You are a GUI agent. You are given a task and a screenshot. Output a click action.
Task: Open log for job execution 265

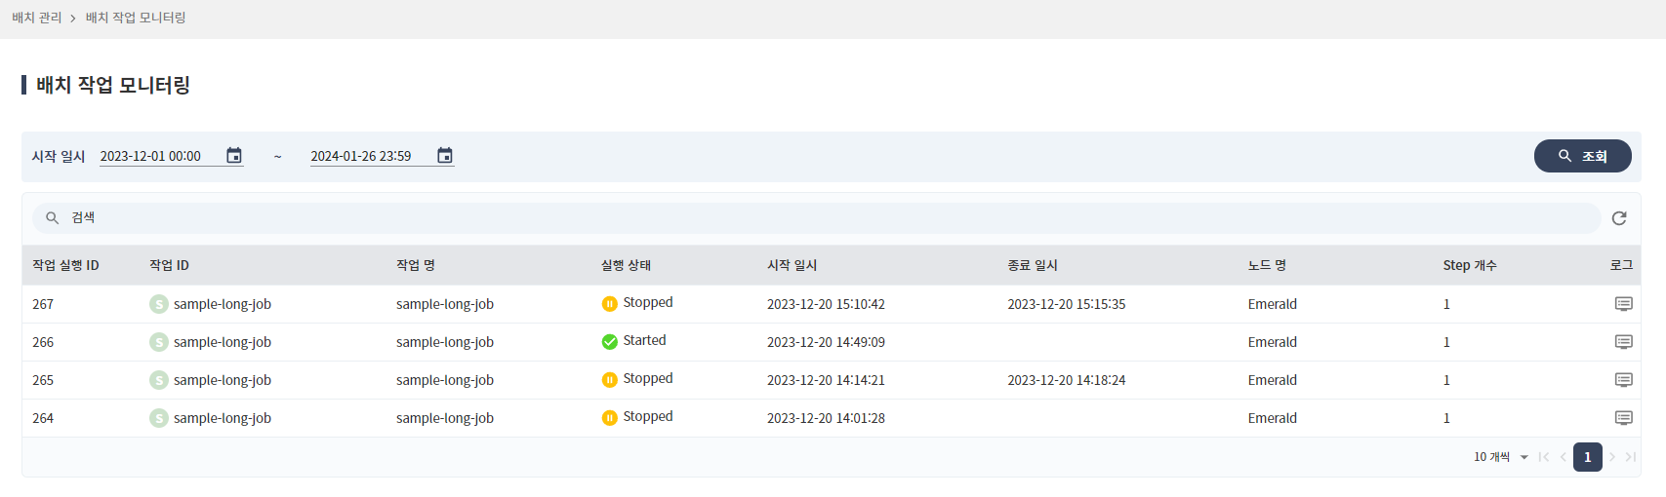pos(1623,380)
